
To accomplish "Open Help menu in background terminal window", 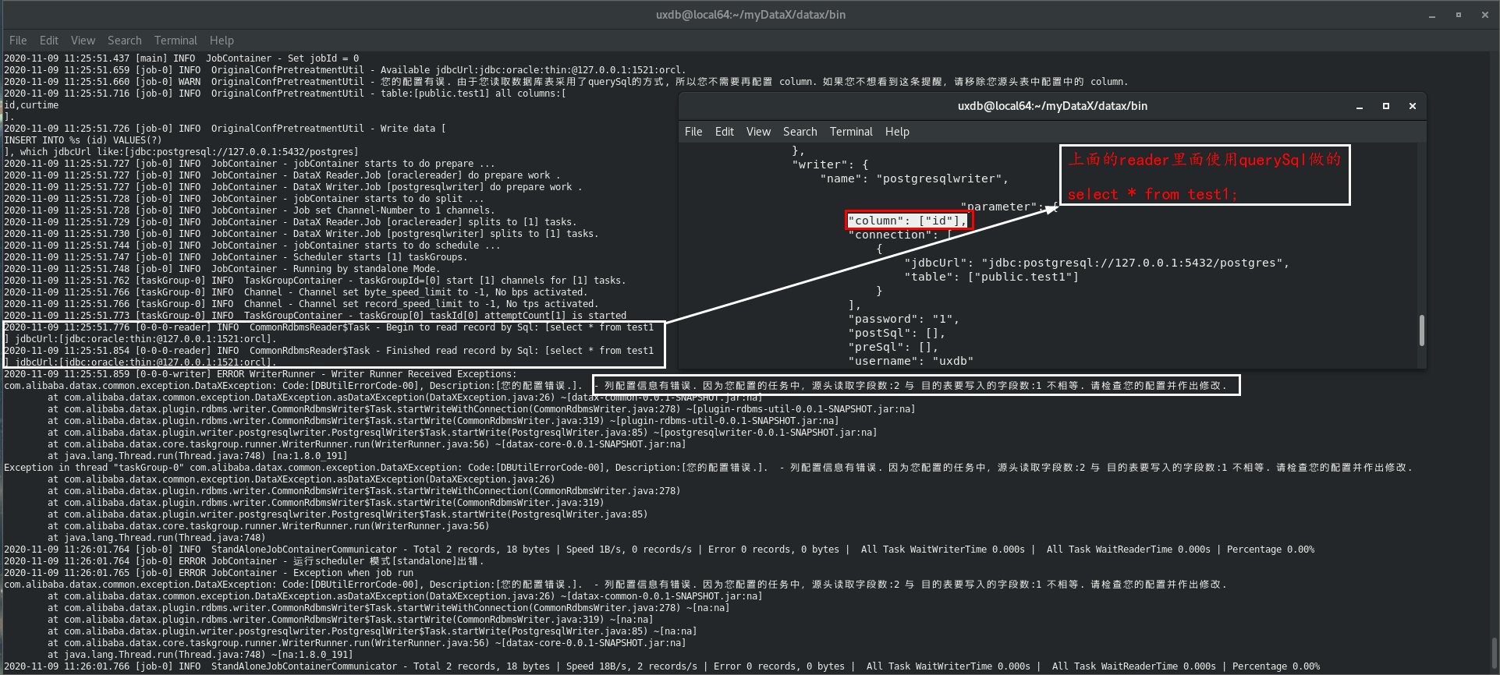I will click(222, 41).
